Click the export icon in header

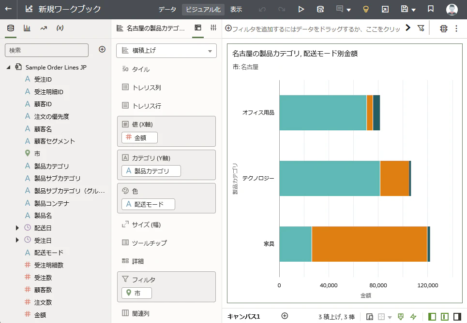point(385,9)
